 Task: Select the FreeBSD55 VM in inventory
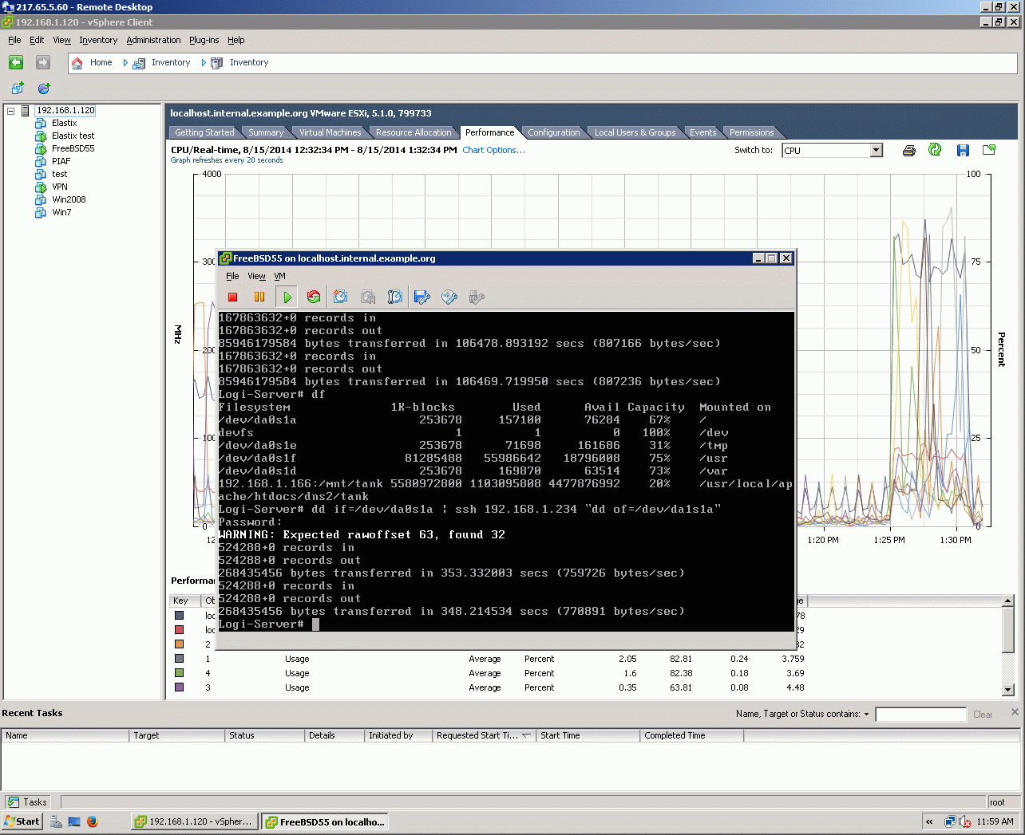(73, 149)
